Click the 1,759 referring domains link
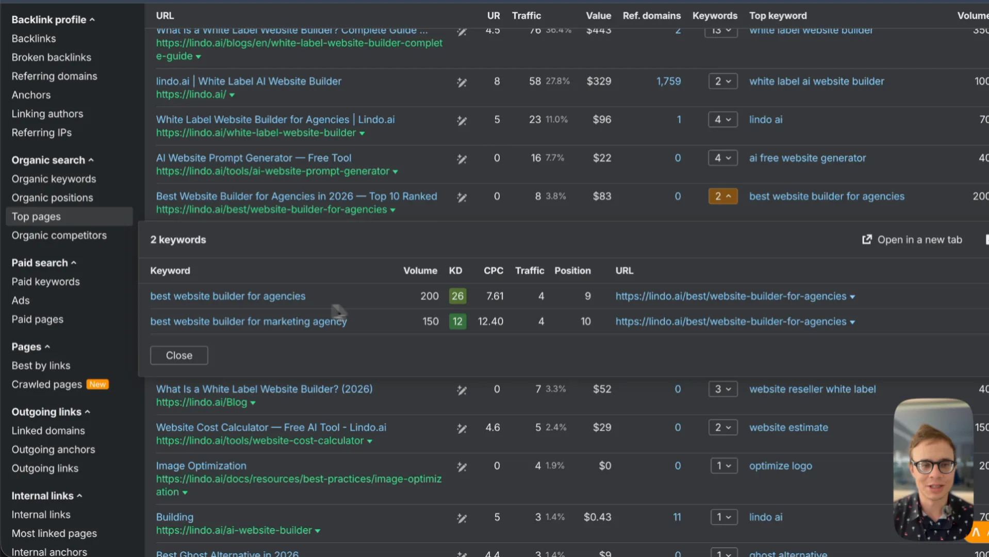989x557 pixels. tap(668, 81)
